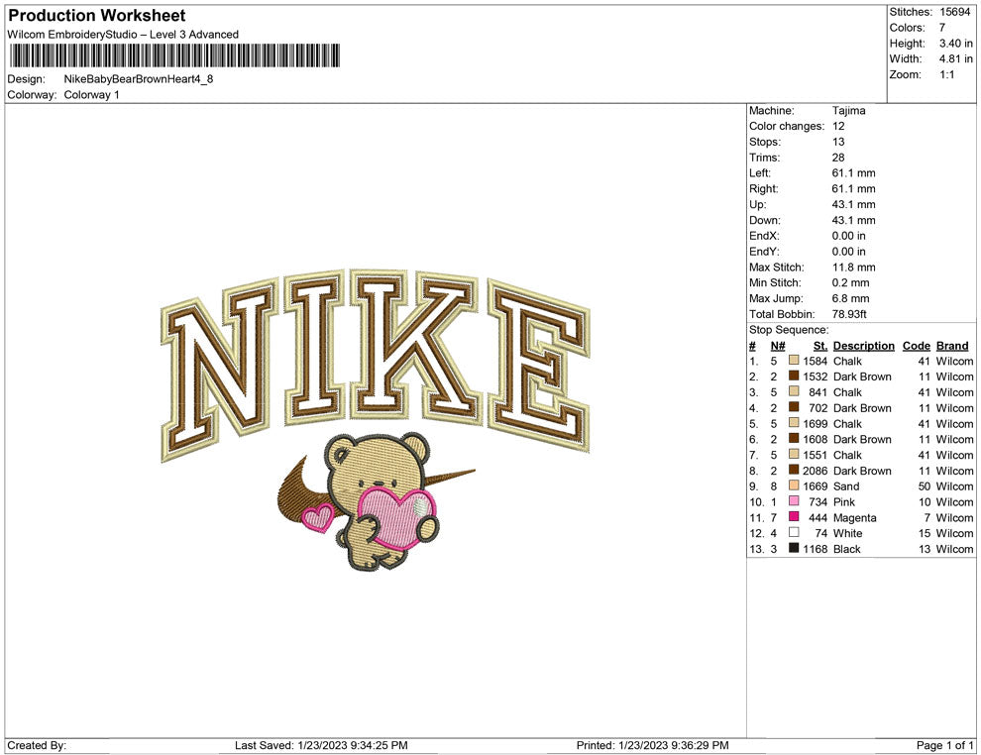Click the Brand column header

click(952, 346)
